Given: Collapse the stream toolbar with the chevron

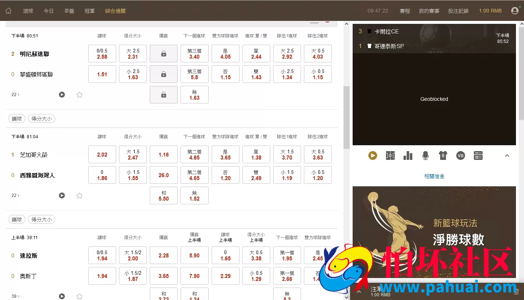Looking at the screenshot, I should click(x=507, y=156).
